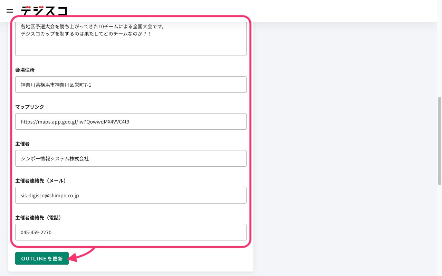Click the description line mentioning 10チーム
Image resolution: width=442 pixels, height=276 pixels.
point(92,27)
